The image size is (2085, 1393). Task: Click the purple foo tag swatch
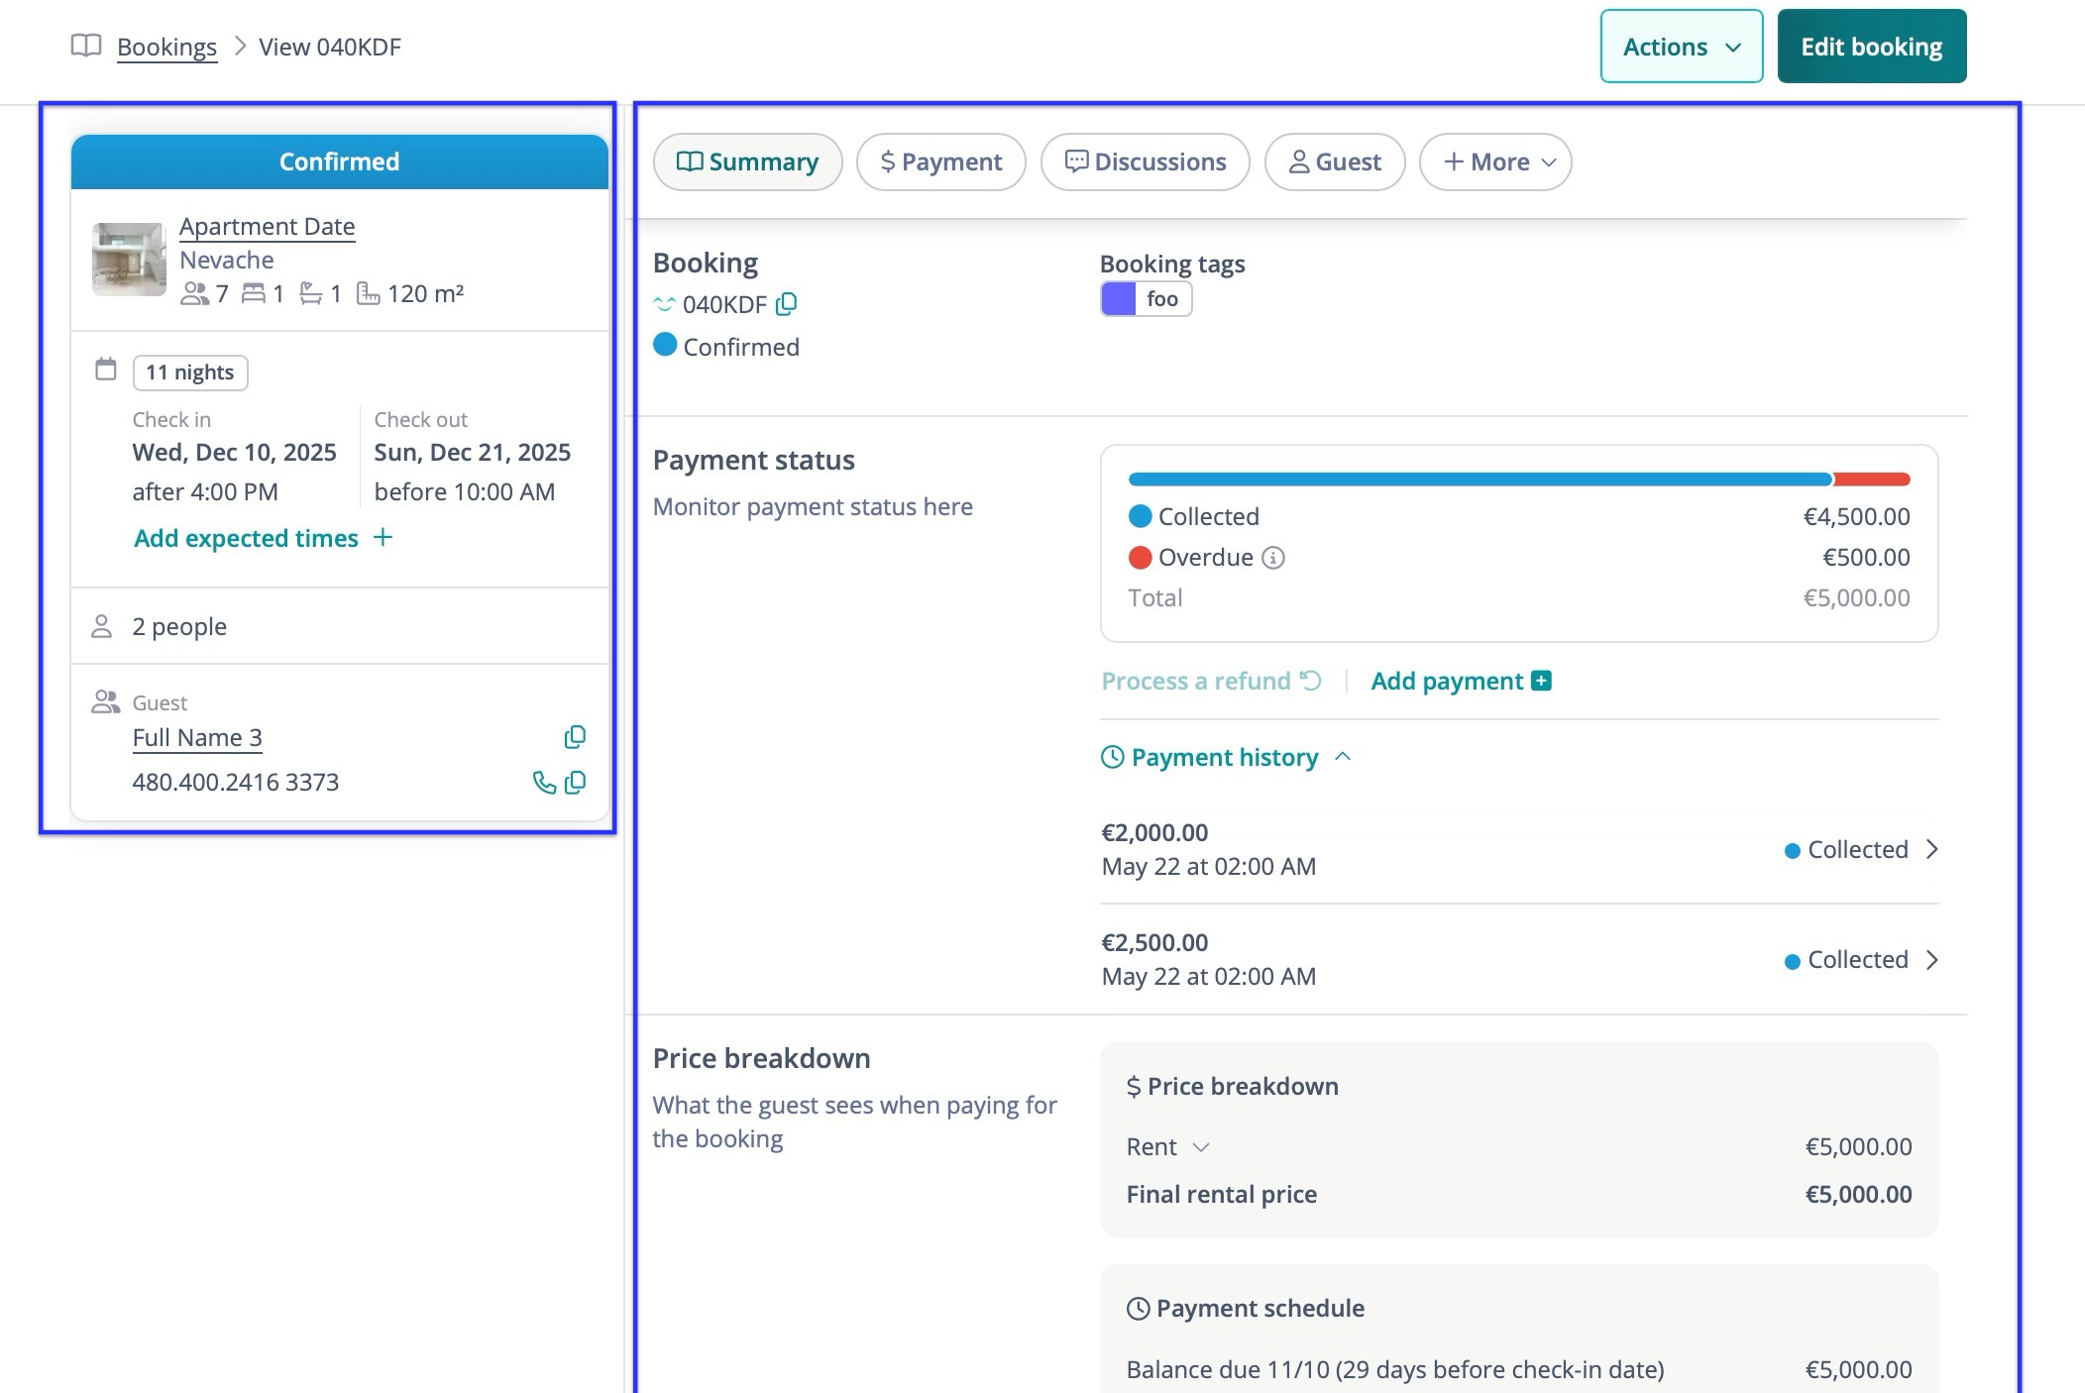click(x=1119, y=299)
